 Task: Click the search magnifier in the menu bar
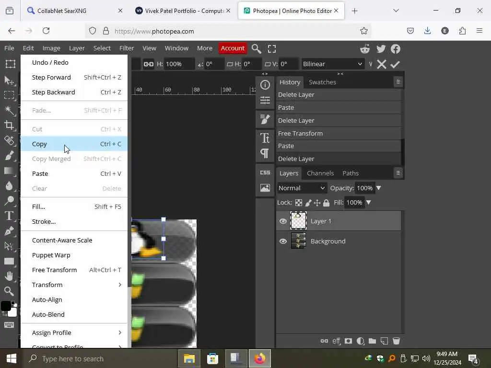coord(256,48)
